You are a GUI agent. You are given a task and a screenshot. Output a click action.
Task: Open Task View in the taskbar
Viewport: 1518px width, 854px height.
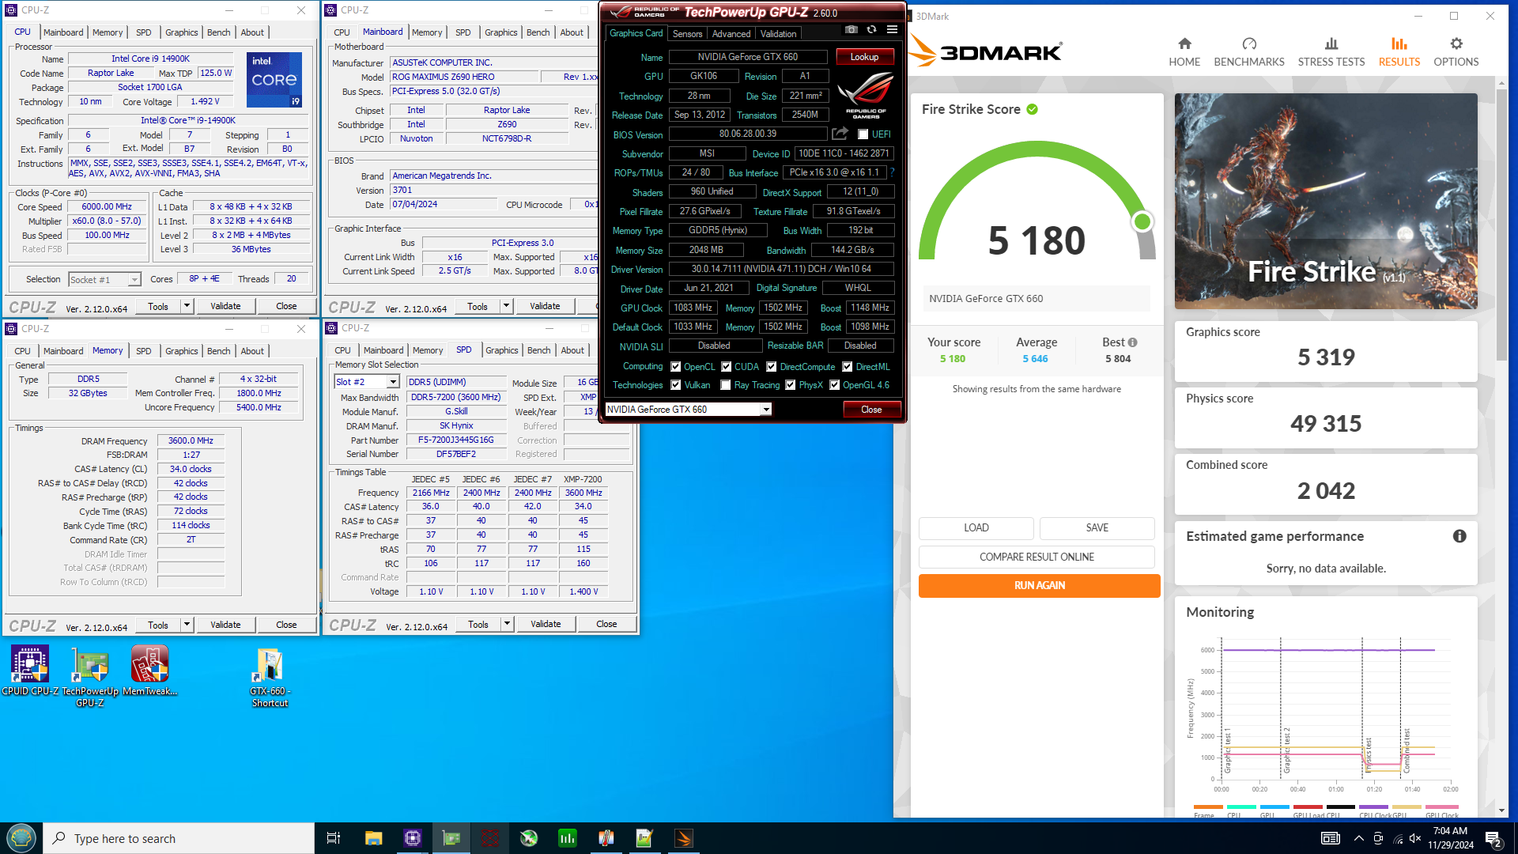point(333,838)
